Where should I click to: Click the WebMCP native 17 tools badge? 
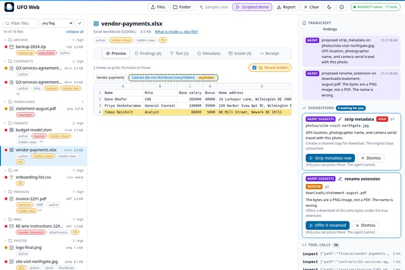pos(375,7)
